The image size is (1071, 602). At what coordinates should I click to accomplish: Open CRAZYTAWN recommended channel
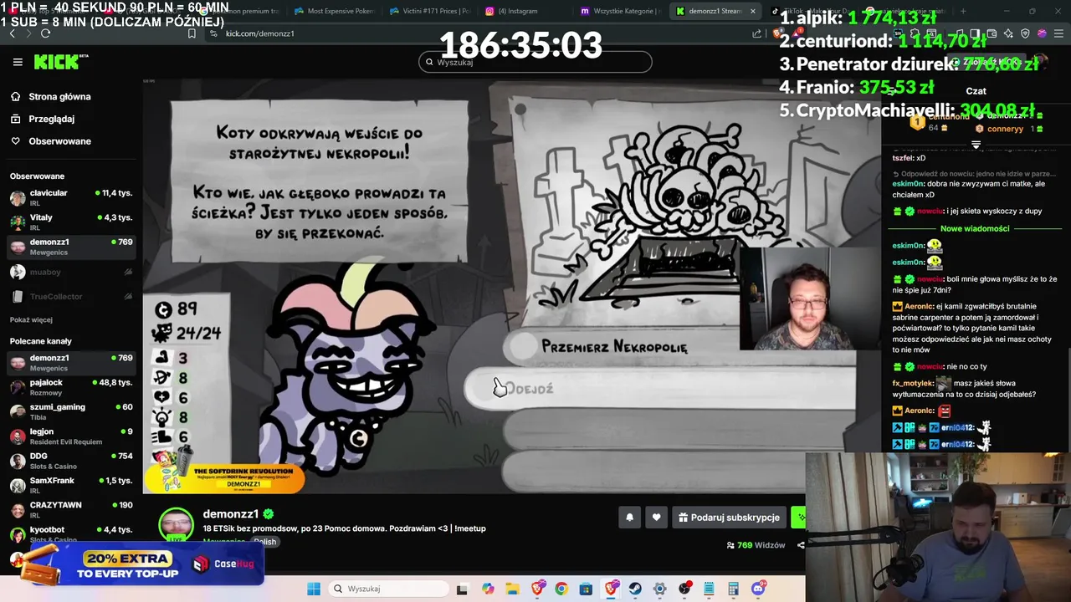(71, 509)
